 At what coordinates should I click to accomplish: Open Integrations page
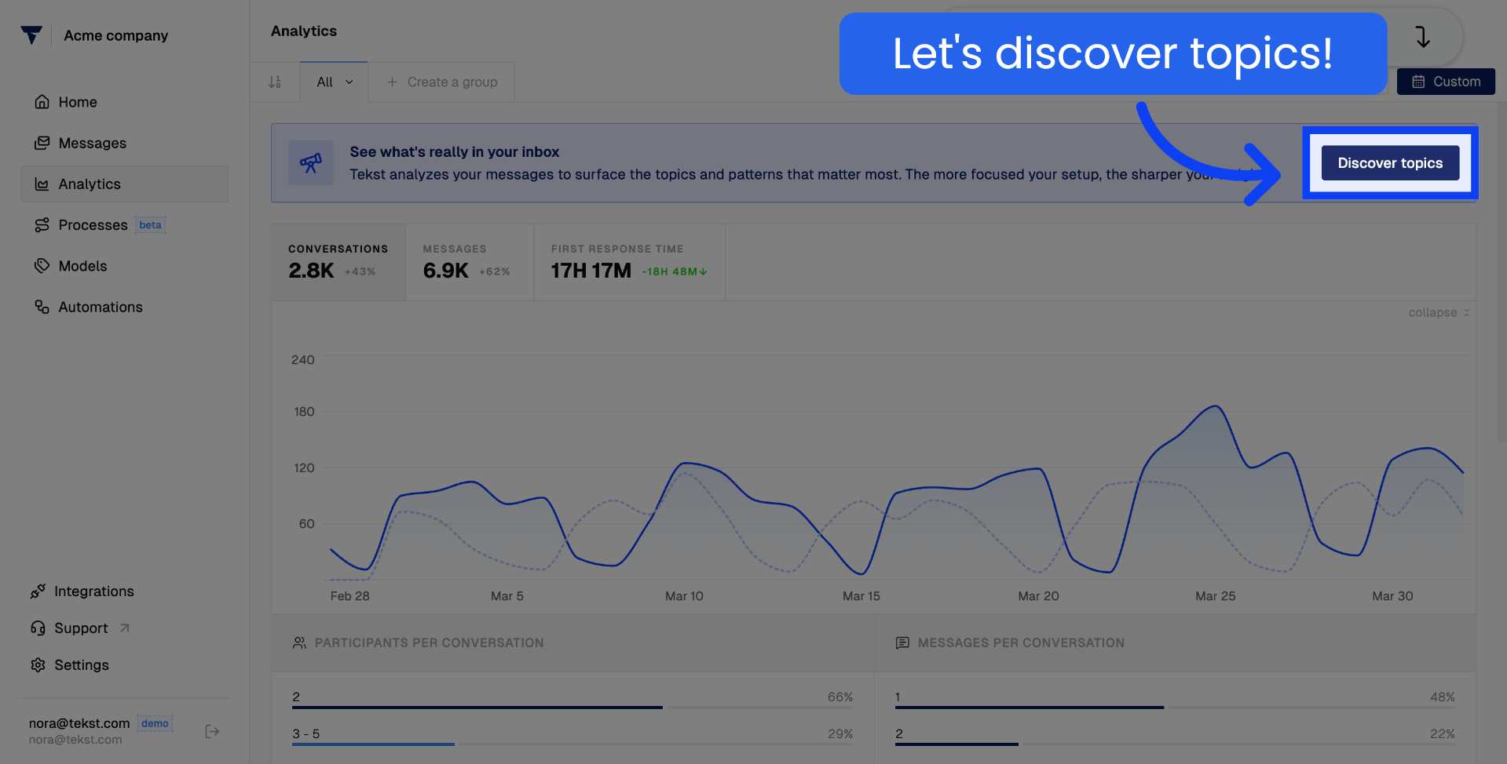93,591
